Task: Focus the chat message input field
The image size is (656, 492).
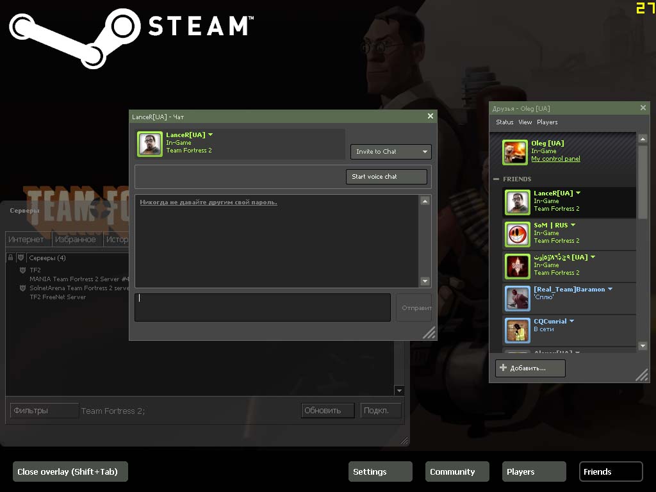Action: [262, 307]
